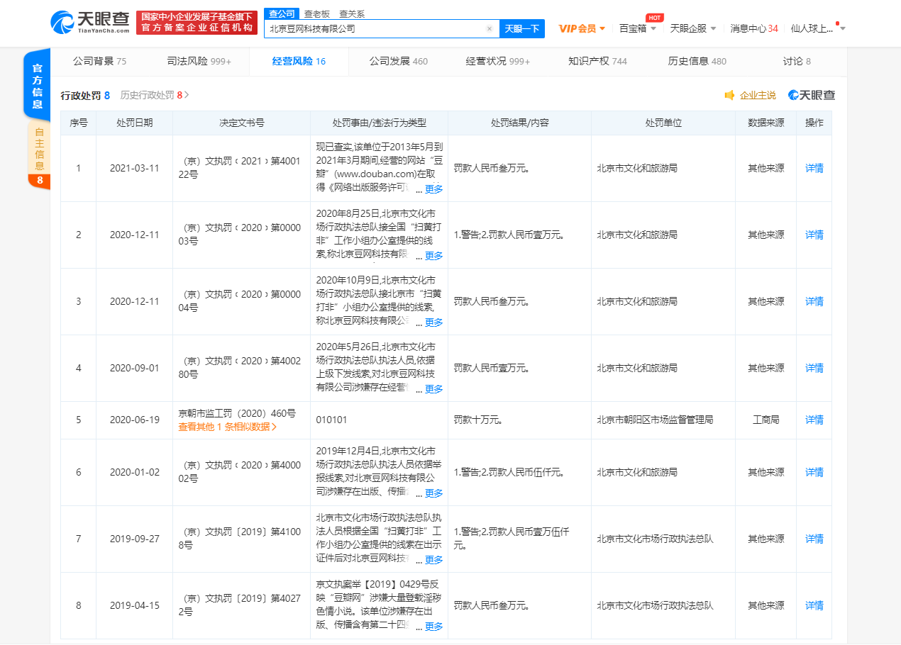
Task: Select the date cell 2019-04-15
Action: pyautogui.click(x=134, y=606)
